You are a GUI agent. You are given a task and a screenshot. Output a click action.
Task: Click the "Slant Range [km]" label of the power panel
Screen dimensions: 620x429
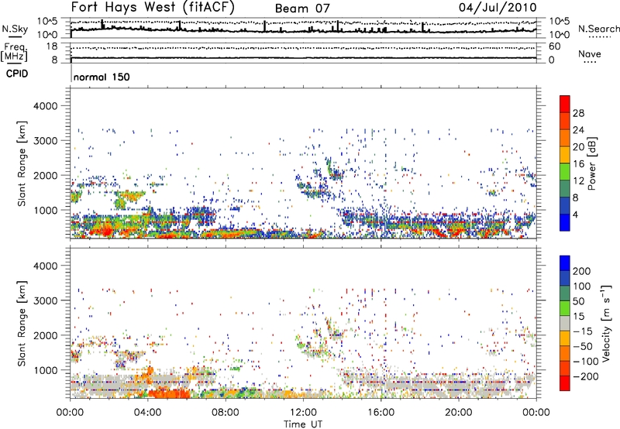click(x=22, y=163)
